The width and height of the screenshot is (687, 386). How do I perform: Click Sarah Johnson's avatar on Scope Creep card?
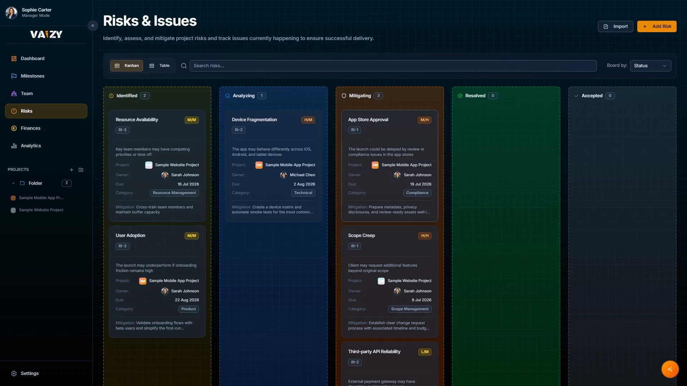(x=397, y=291)
